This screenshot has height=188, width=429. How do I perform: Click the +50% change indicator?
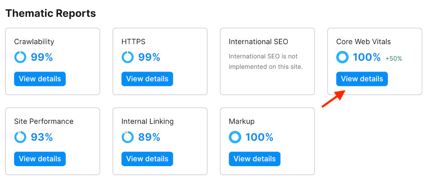coord(393,59)
